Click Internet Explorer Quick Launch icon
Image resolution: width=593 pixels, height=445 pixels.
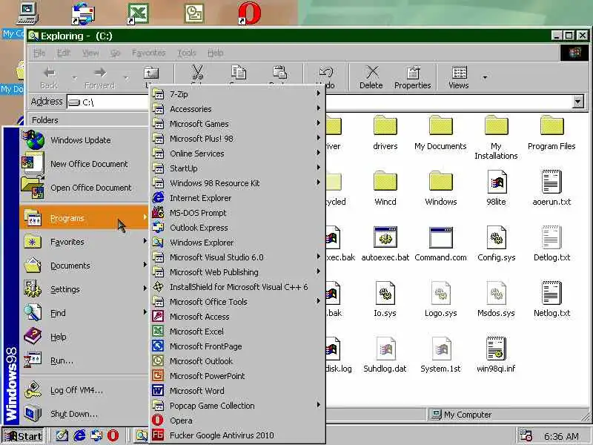[x=79, y=435]
